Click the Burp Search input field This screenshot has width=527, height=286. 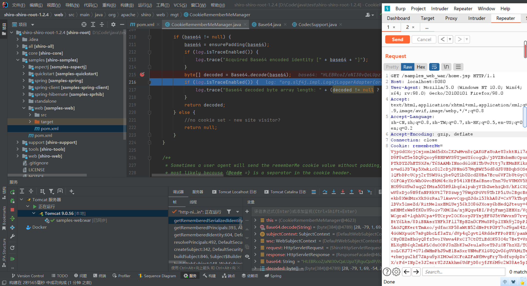(x=464, y=272)
